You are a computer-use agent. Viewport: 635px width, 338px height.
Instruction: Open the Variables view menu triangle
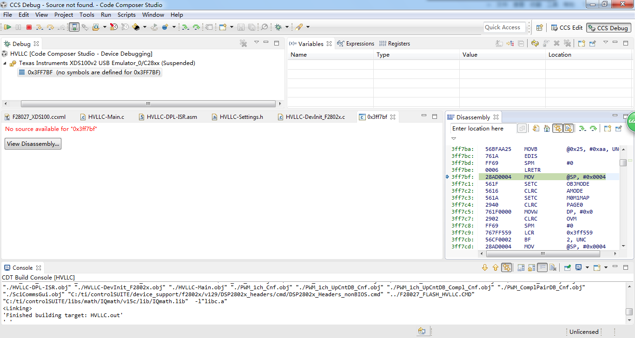[x=606, y=43]
